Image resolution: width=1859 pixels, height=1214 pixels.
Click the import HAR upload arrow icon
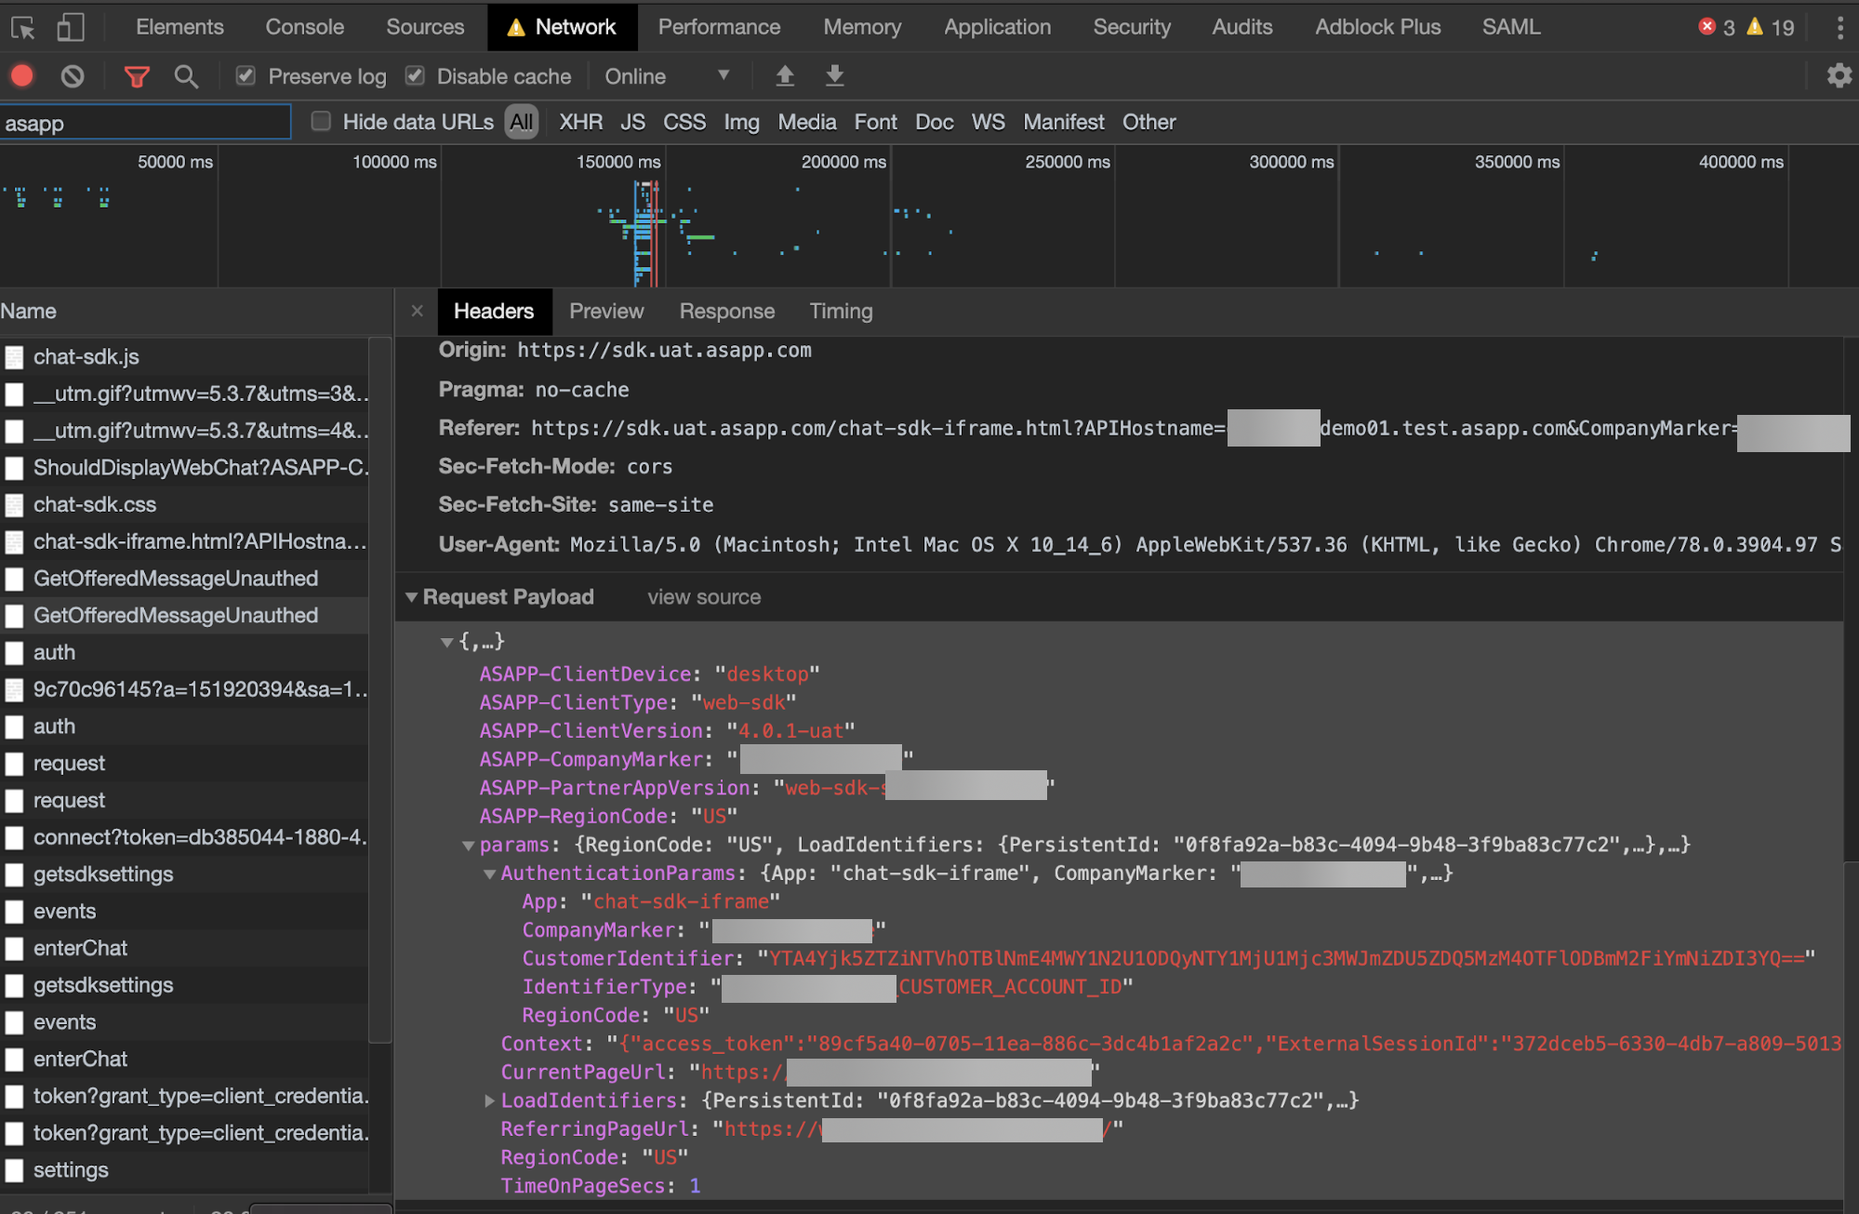coord(785,76)
